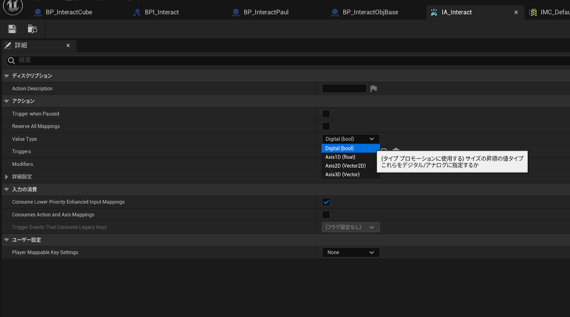Image resolution: width=570 pixels, height=317 pixels.
Task: Click the Action Description text box
Action: [x=344, y=89]
